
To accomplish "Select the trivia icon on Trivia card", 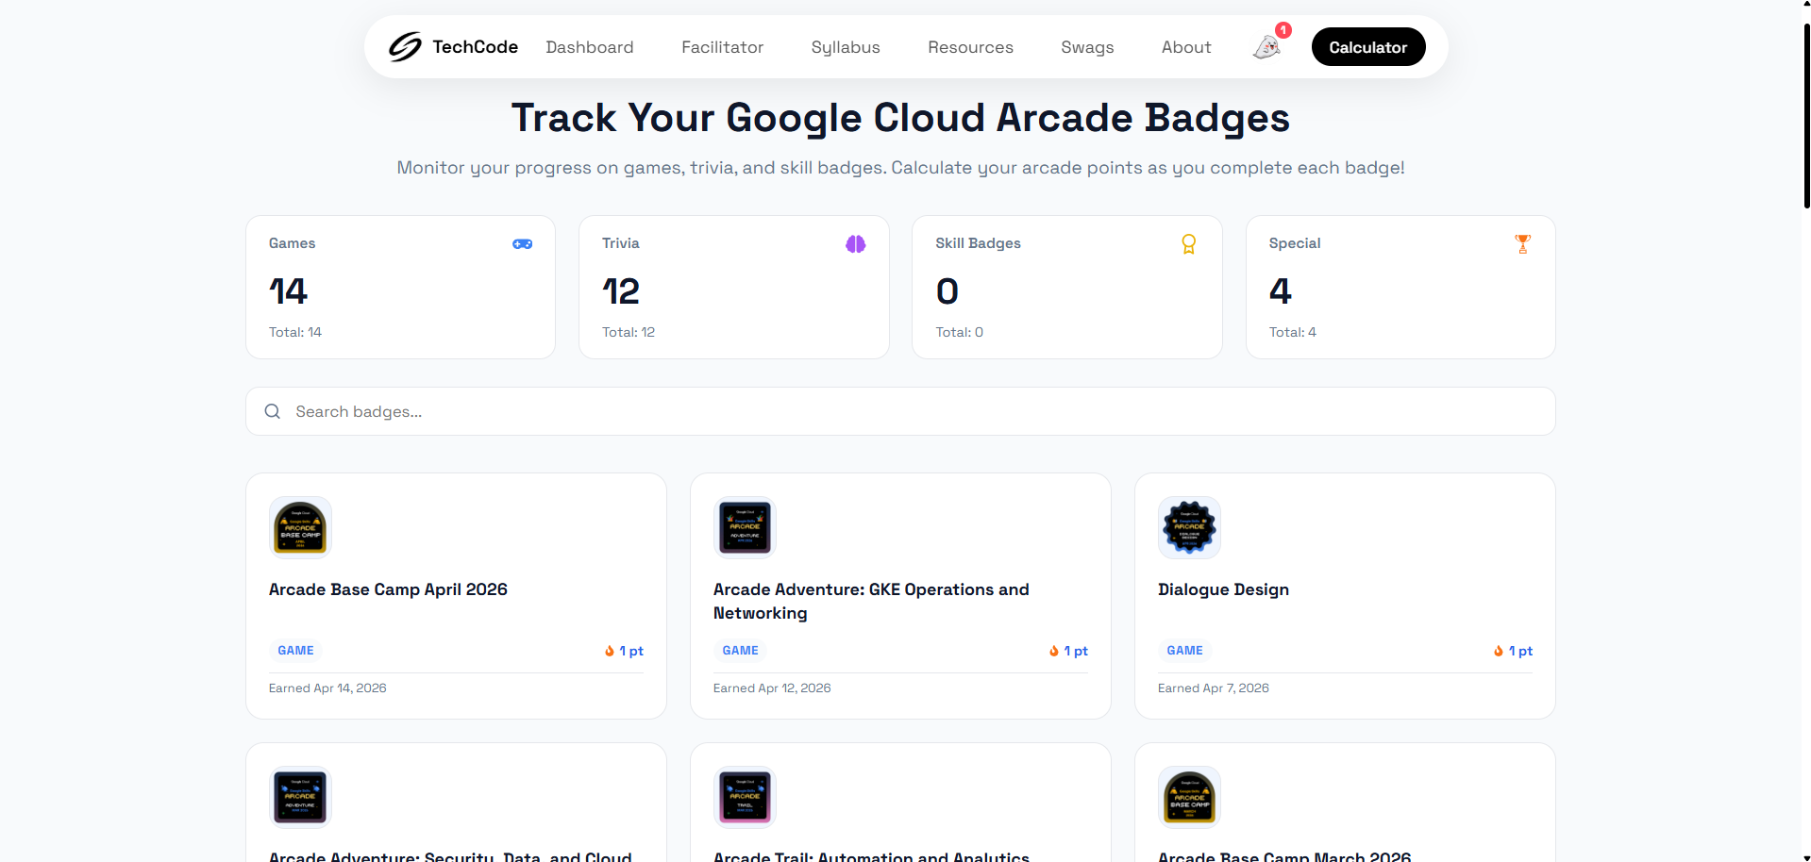I will pos(856,243).
